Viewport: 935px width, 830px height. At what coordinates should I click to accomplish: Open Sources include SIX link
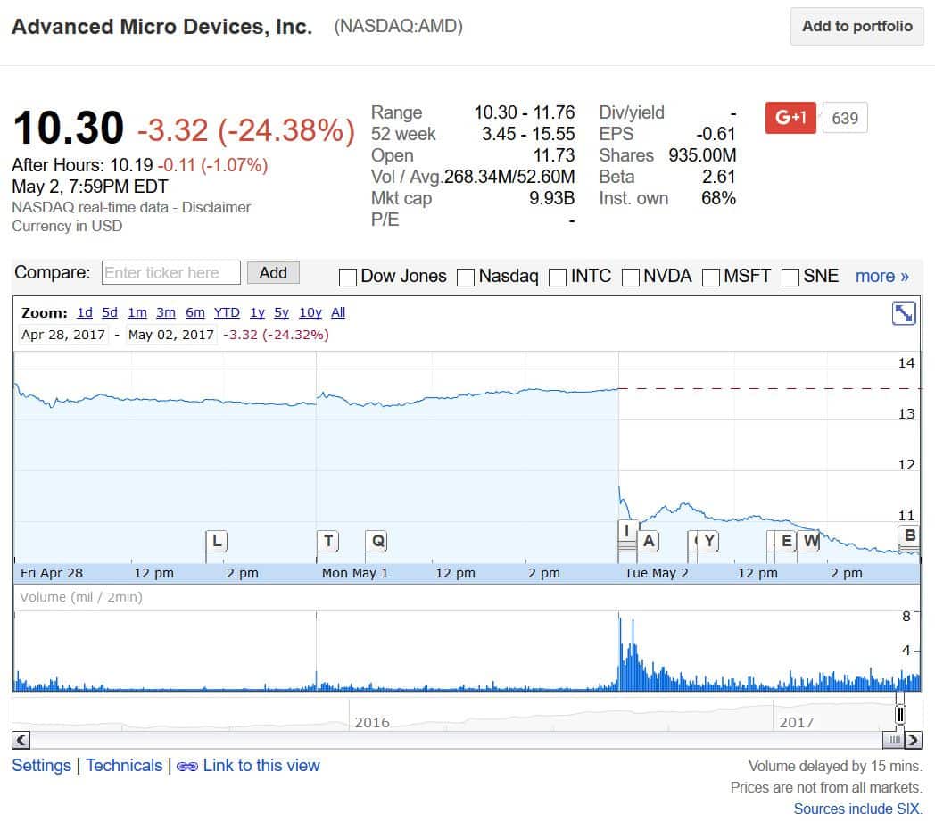pos(857,809)
